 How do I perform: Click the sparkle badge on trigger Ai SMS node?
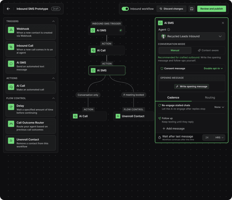tap(121, 30)
